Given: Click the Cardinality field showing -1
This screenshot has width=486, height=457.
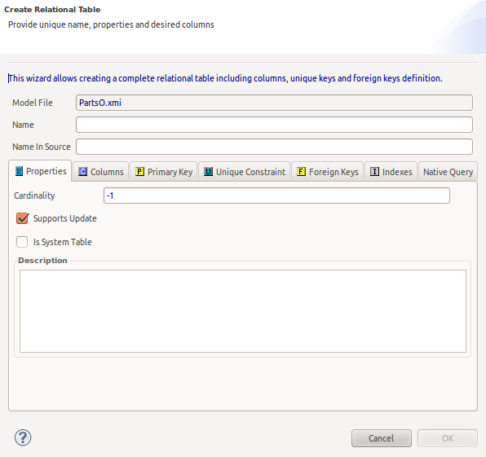Looking at the screenshot, I should (x=276, y=196).
